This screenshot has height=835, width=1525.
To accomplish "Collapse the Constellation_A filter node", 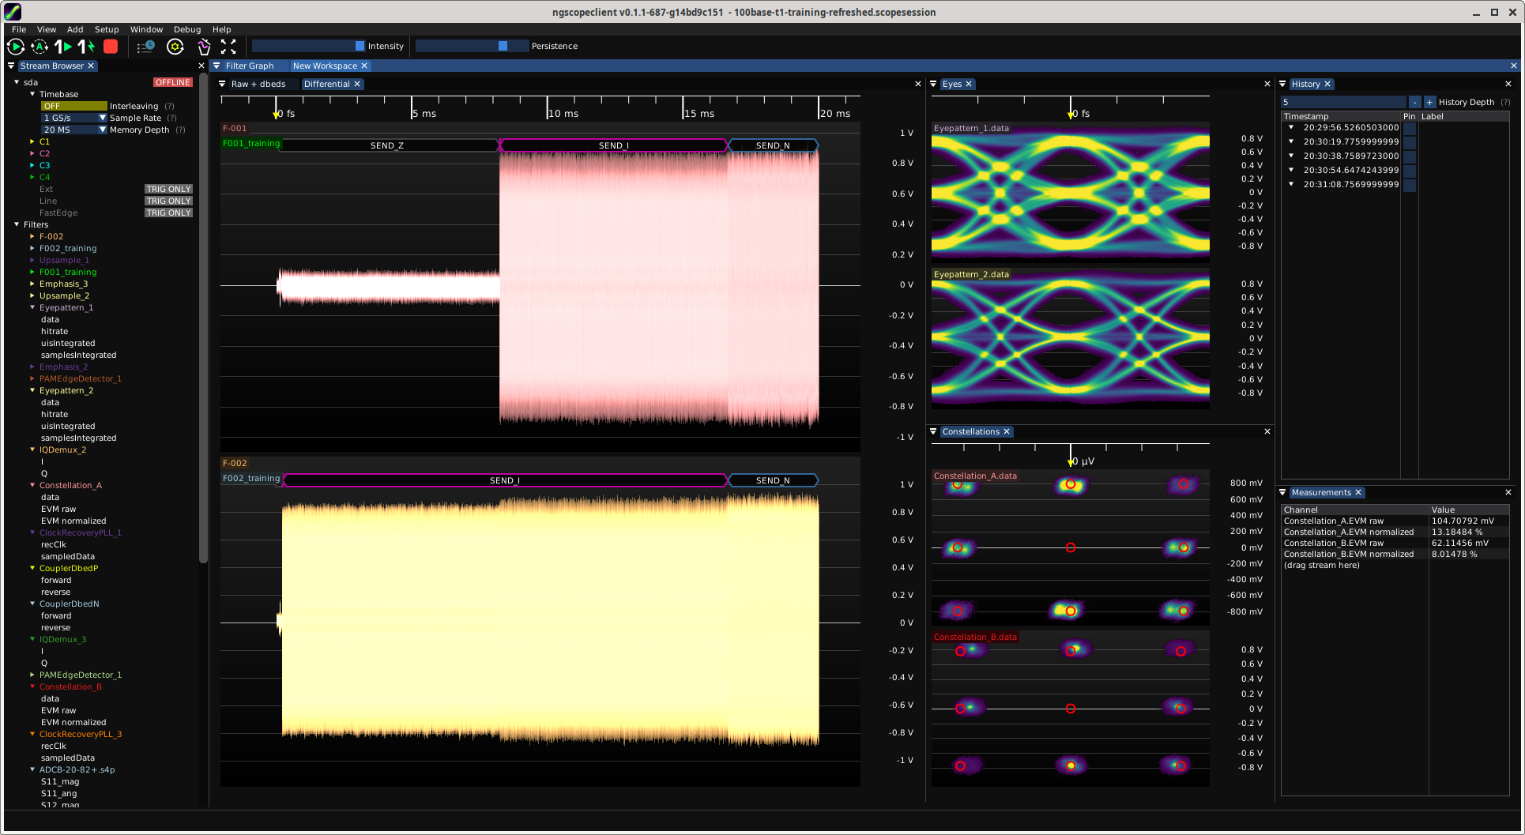I will [x=32, y=485].
